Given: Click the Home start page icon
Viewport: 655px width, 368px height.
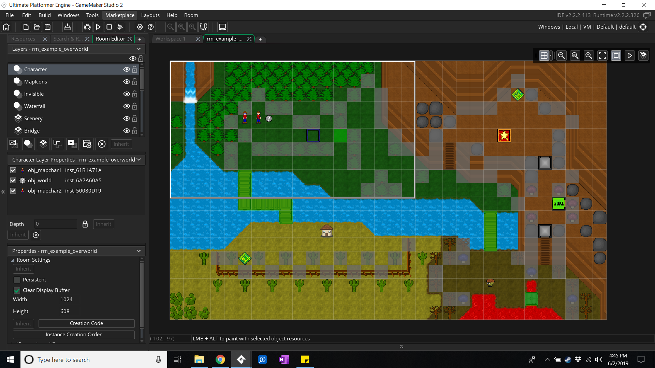Looking at the screenshot, I should point(6,27).
